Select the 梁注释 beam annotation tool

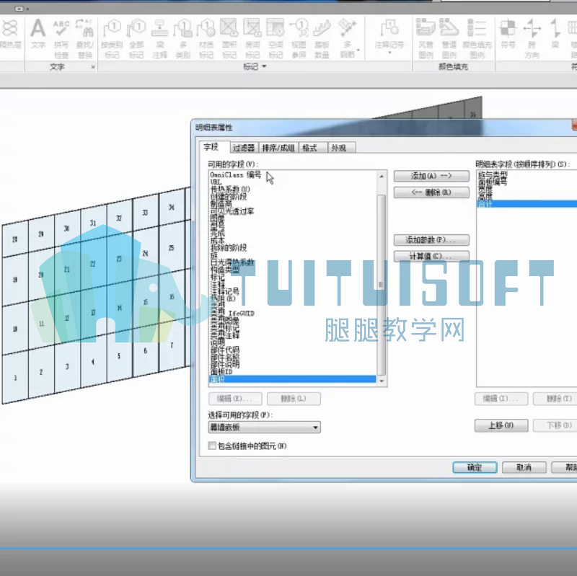pos(159,38)
